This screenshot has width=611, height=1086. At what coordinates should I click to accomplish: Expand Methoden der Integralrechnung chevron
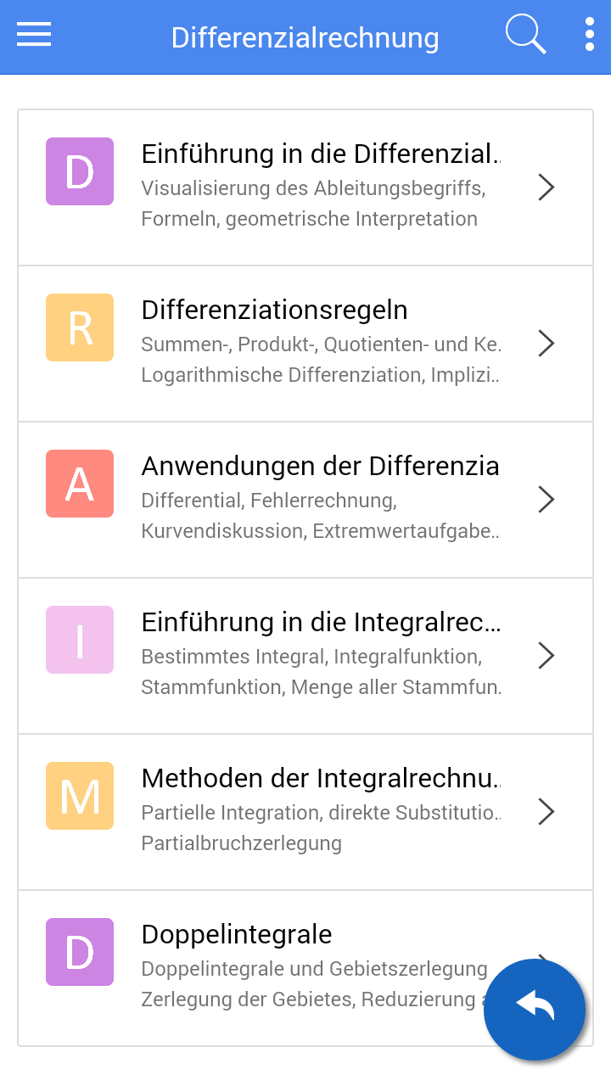click(x=547, y=812)
